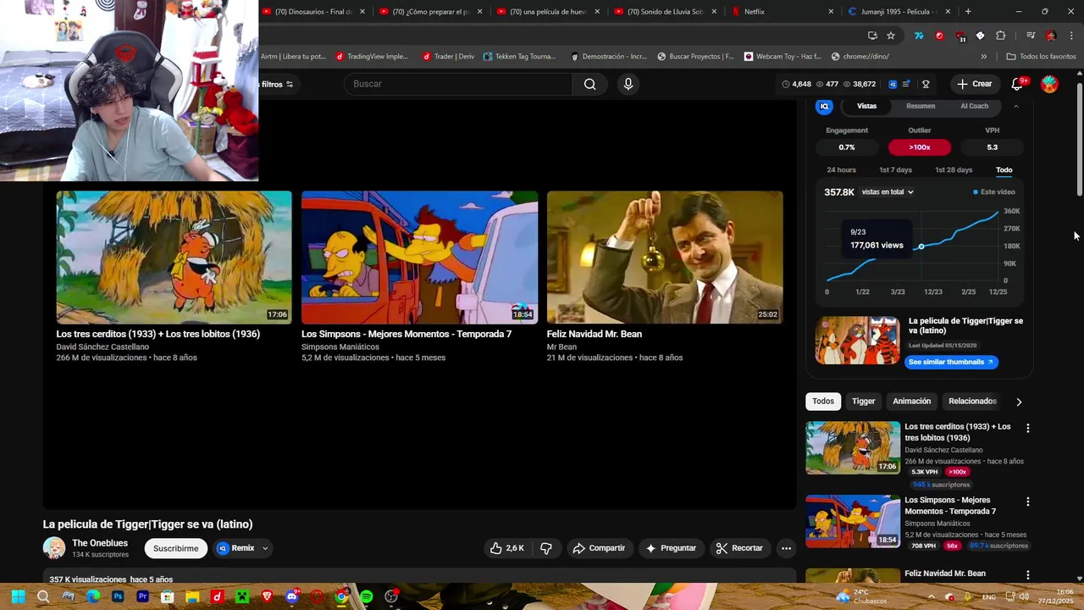Expand the Remix button dropdown arrow
The width and height of the screenshot is (1084, 610).
(x=265, y=548)
